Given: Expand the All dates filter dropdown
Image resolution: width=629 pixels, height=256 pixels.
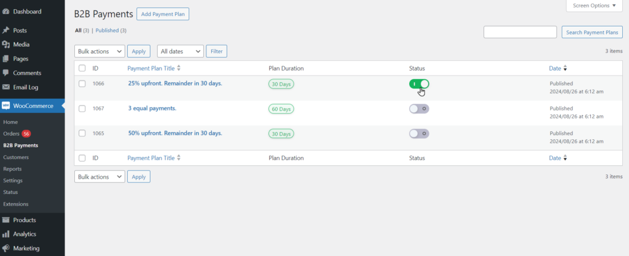Looking at the screenshot, I should (181, 52).
